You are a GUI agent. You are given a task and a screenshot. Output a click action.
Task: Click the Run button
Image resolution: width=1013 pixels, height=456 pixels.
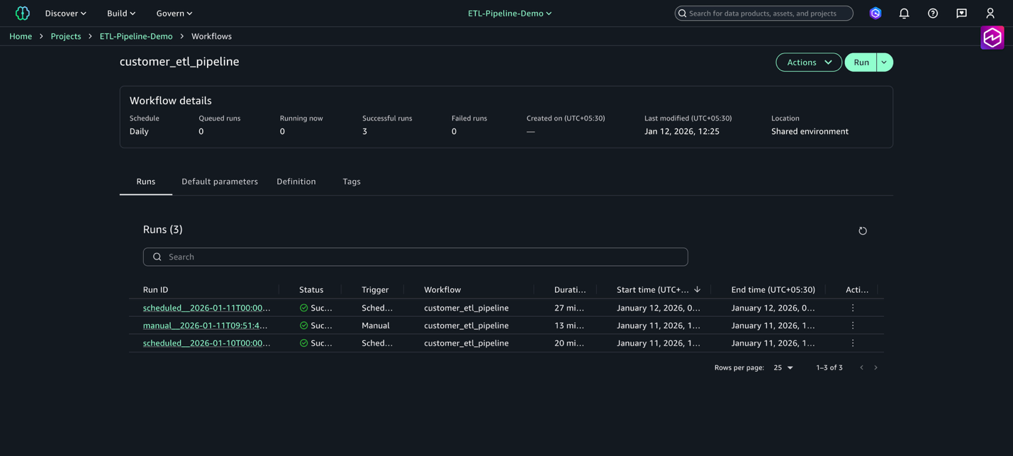(861, 62)
